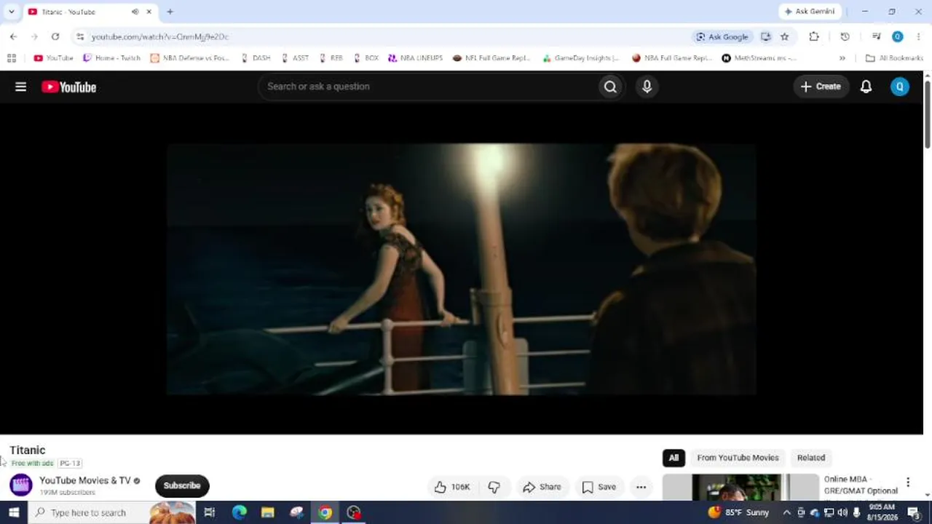Open the NBA Defense vs Position bookmark
Viewport: 932px width, 524px height.
190,58
